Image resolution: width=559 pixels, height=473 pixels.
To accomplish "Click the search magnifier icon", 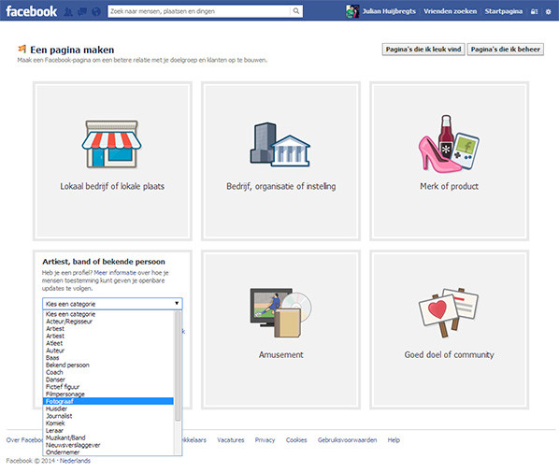I will pyautogui.click(x=296, y=11).
